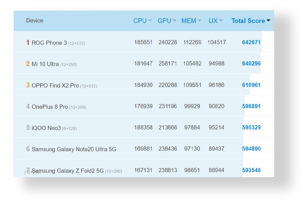The image size is (301, 204).
Task: Select the Mi 10 Ultra device name
Action: [x=45, y=64]
